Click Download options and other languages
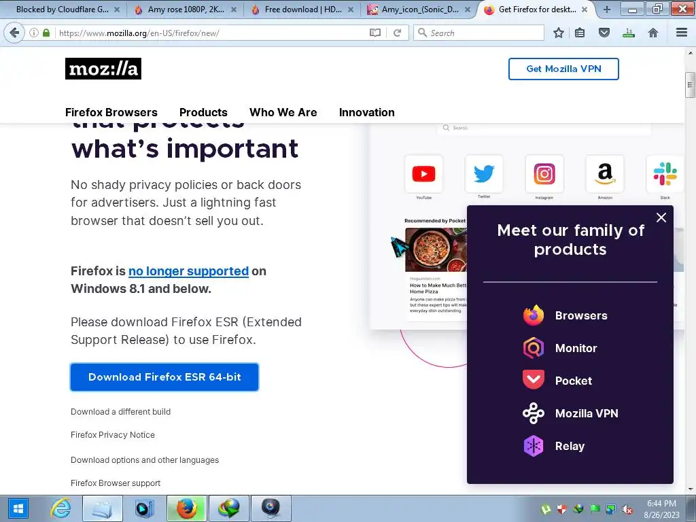 [x=145, y=460]
